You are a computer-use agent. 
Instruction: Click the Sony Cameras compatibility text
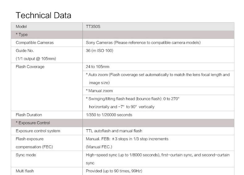point(143,43)
